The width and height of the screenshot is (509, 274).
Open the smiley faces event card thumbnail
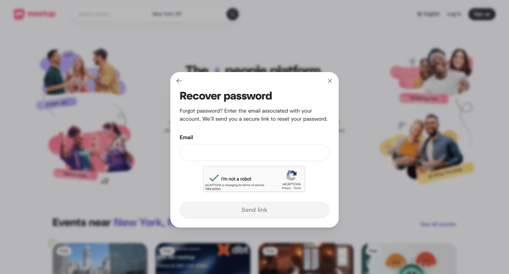[409, 259]
